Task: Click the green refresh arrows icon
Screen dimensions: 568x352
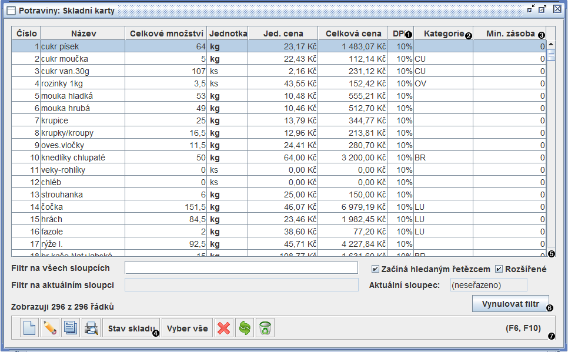Action: (244, 328)
